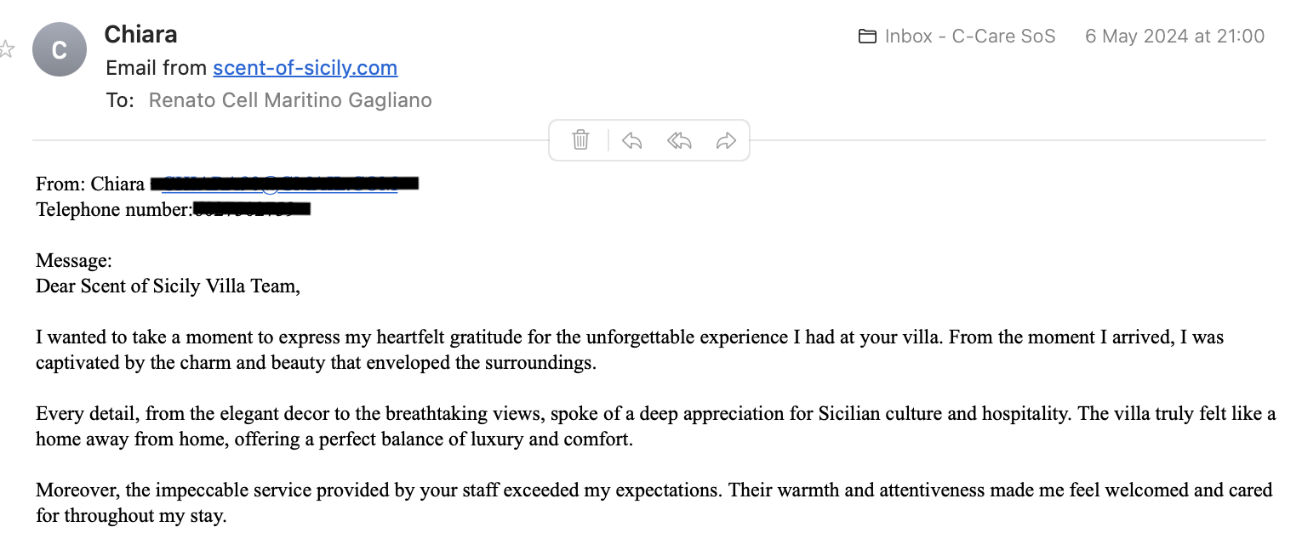Click the "To:" field label

(120, 100)
